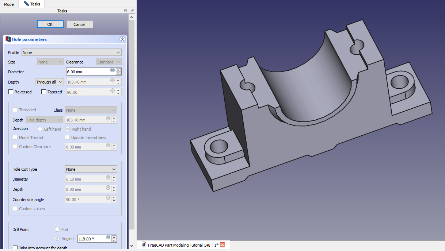Screen dimensions: 445x251
Task: Select the Tasks tab
Action: pos(32,4)
